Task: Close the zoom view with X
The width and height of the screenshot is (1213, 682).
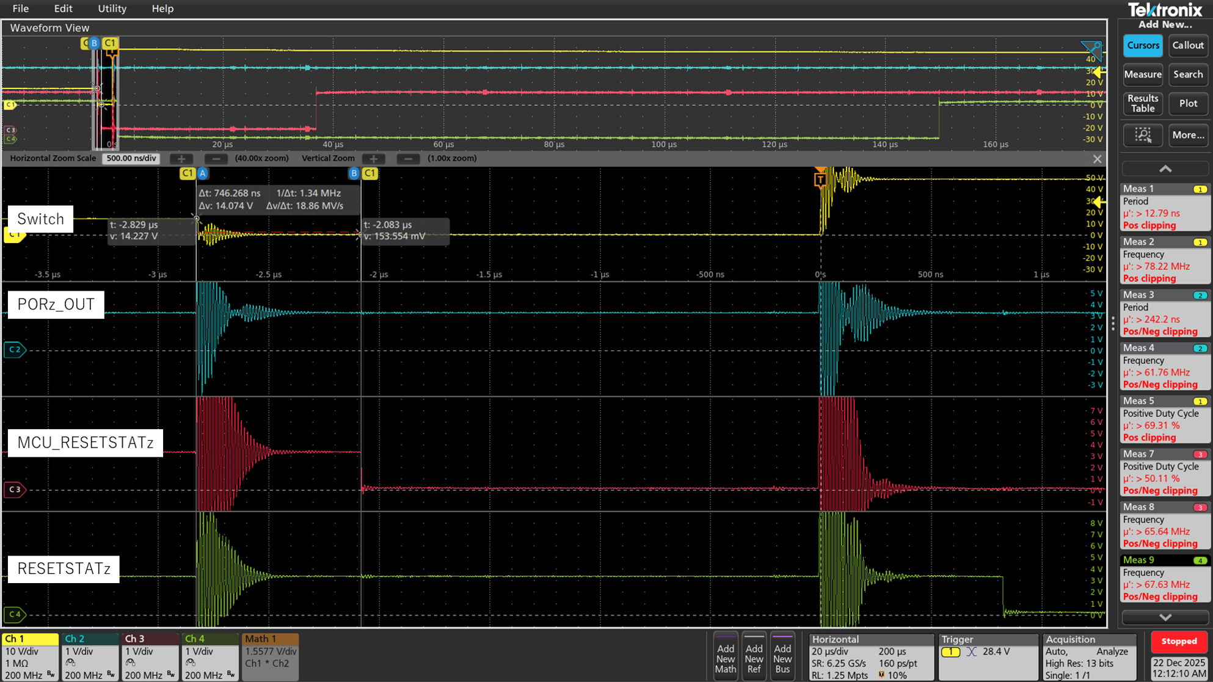Action: coord(1097,159)
